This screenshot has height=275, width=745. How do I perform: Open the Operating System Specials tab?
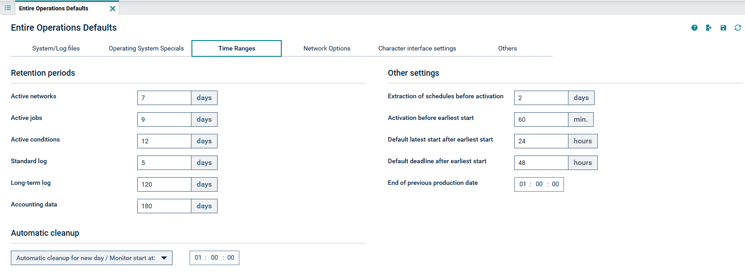pyautogui.click(x=146, y=48)
